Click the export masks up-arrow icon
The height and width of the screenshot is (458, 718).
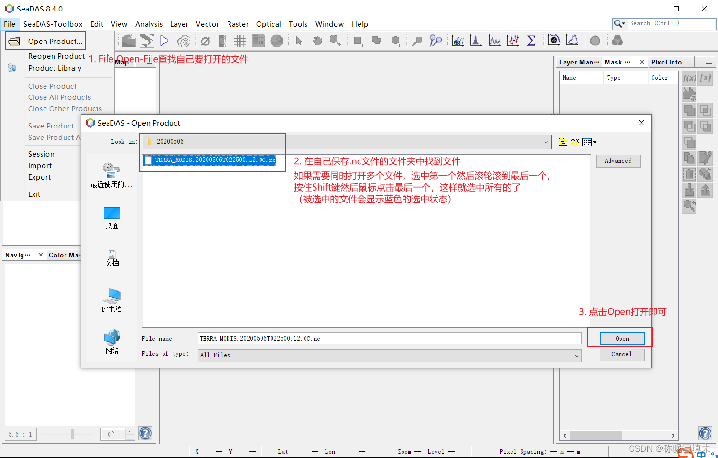(x=706, y=190)
